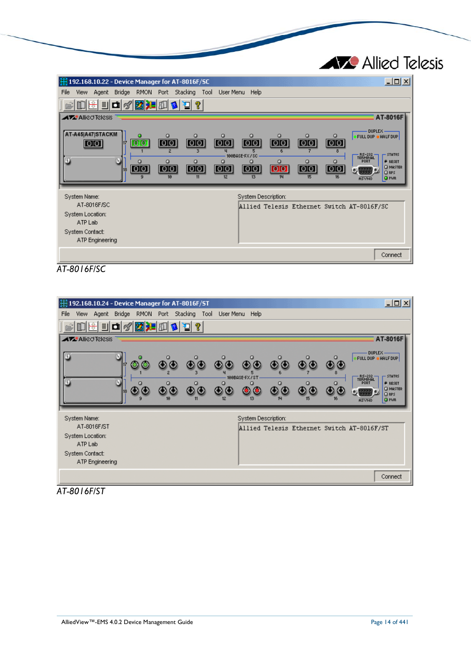The width and height of the screenshot is (471, 667).
Task: Click the red arrows icon in the AT-8016F/SC toolbar
Action: click(93, 105)
